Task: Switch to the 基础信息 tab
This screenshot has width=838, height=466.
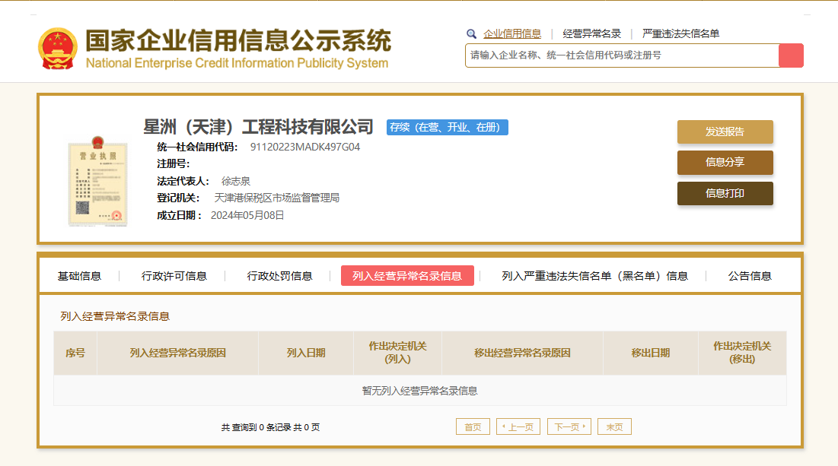Action: [x=79, y=276]
